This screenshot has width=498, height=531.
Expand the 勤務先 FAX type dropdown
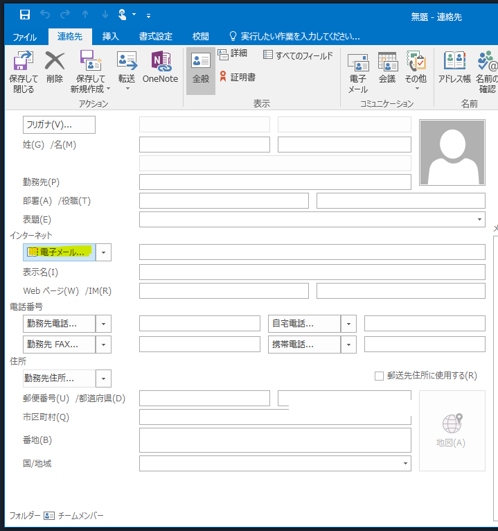103,345
